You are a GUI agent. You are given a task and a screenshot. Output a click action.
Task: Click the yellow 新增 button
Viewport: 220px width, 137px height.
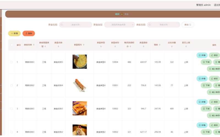pos(14,33)
